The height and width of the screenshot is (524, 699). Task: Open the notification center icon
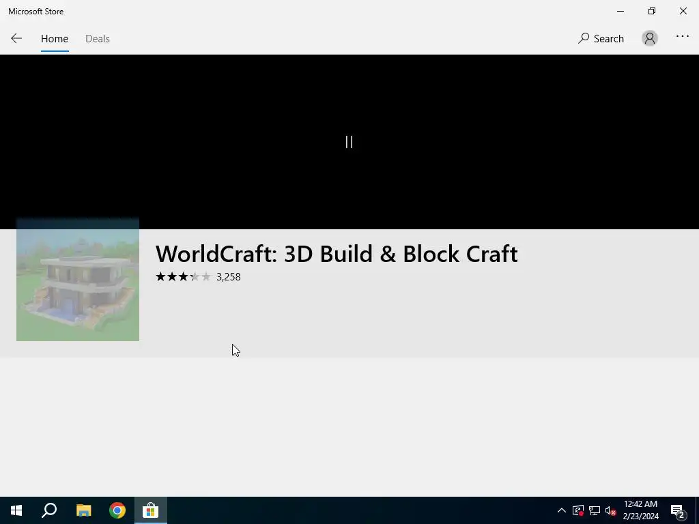pos(678,511)
